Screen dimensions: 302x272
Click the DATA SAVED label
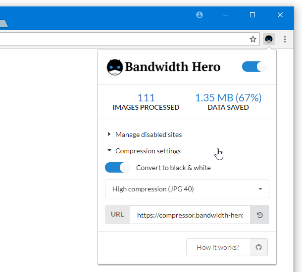[x=228, y=107]
